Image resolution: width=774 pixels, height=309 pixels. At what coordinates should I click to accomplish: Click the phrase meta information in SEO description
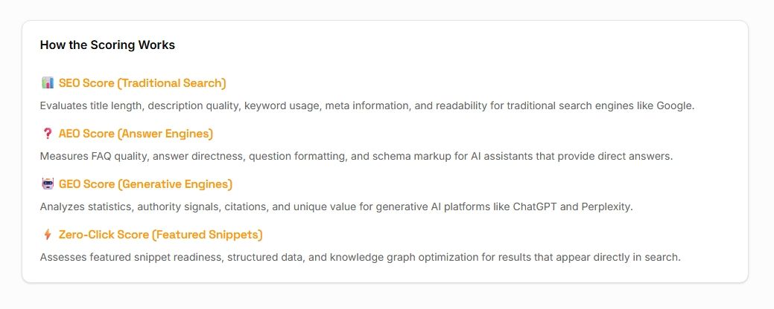367,105
